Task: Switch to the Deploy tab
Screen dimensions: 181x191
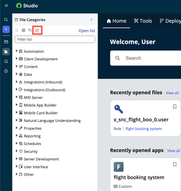Action: click(170, 21)
